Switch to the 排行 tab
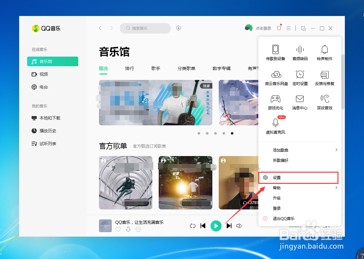The height and width of the screenshot is (259, 364). tap(130, 68)
